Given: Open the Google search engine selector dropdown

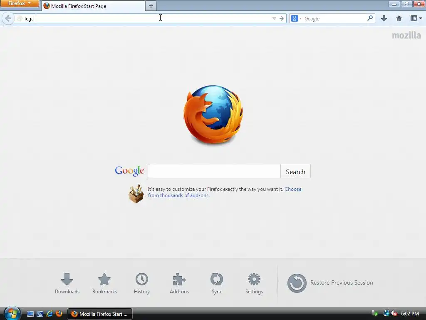Looking at the screenshot, I should tap(296, 18).
